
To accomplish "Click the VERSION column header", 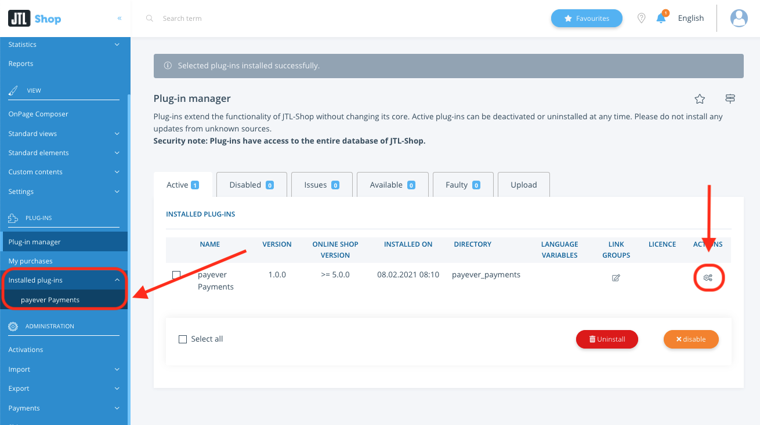I will [277, 244].
